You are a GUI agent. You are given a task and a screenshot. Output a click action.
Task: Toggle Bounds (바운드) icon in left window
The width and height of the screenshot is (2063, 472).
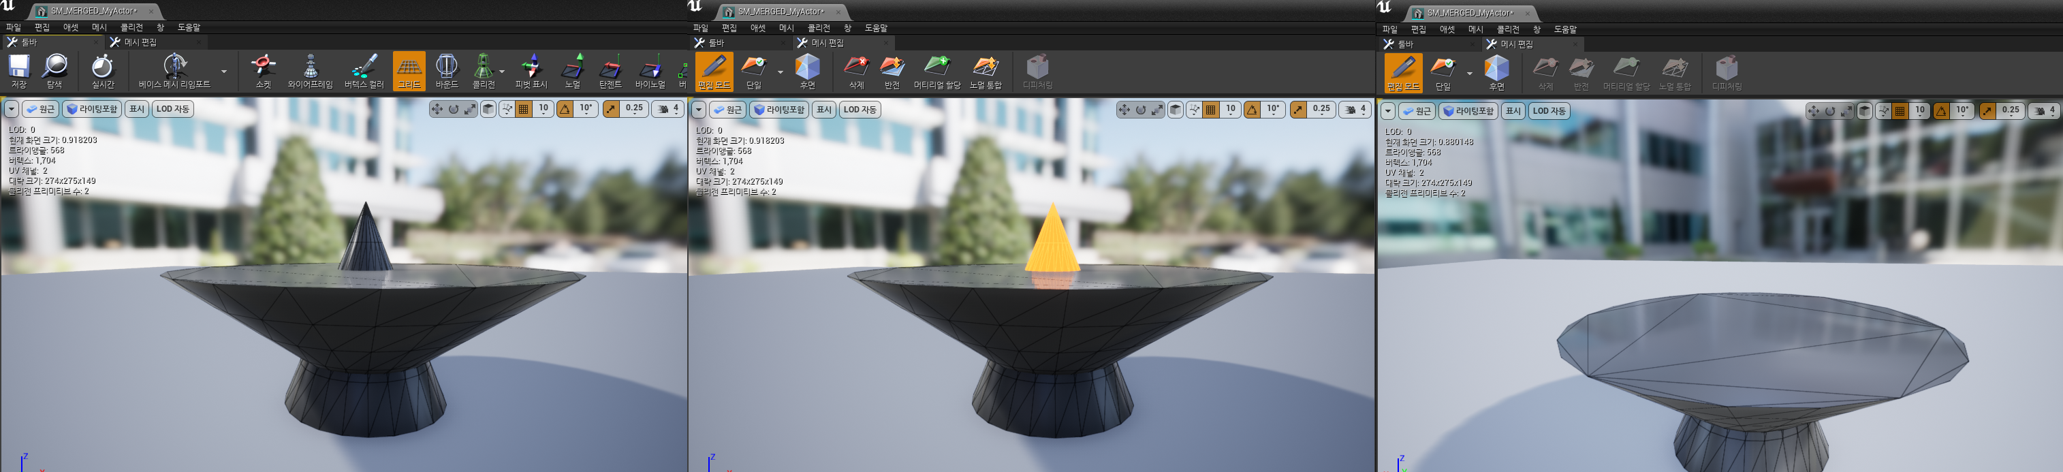pos(447,71)
